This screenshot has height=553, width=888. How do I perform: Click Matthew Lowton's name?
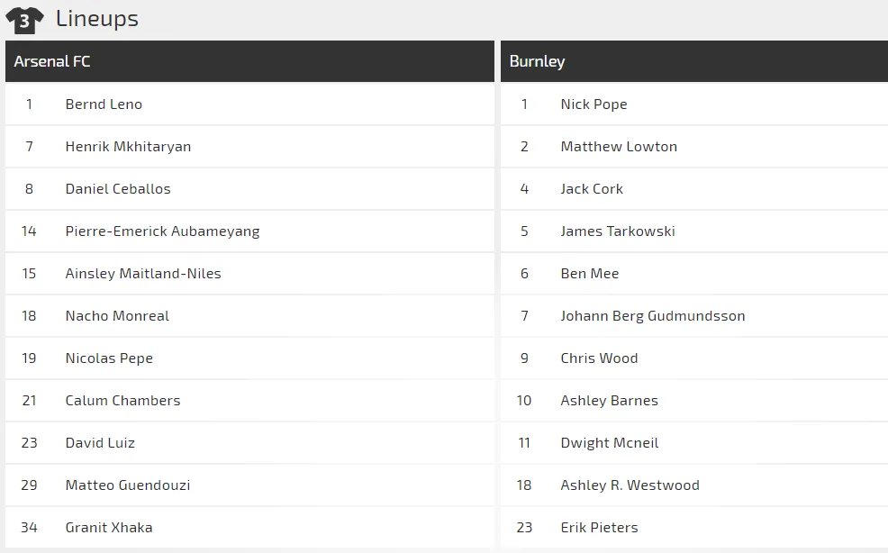[619, 147]
